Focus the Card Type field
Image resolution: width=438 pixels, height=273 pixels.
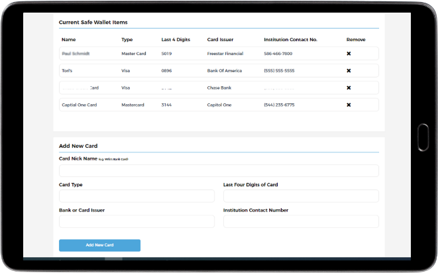pyautogui.click(x=137, y=196)
